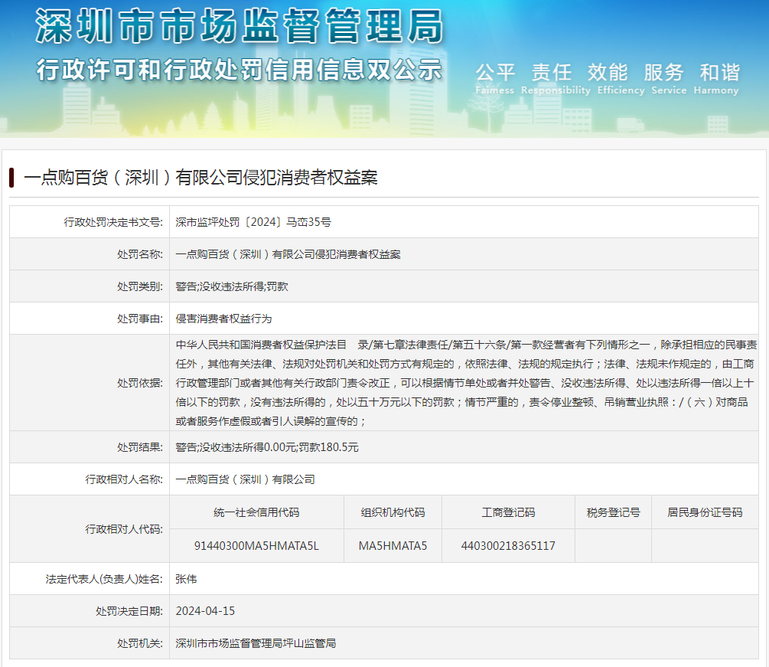This screenshot has height=667, width=769.
Task: Click the 公平 Fairness slogan text
Action: click(495, 79)
